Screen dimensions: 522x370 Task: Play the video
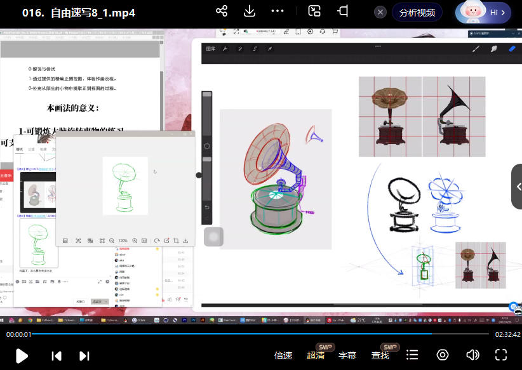coord(22,355)
